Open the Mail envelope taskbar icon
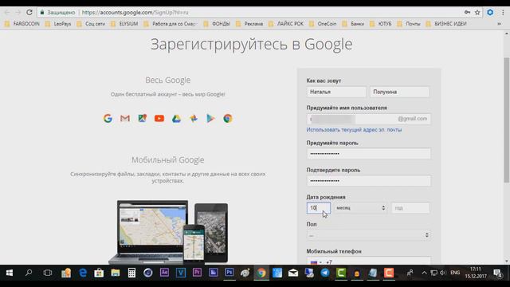Screen dimensions: 510x287 coord(293,273)
